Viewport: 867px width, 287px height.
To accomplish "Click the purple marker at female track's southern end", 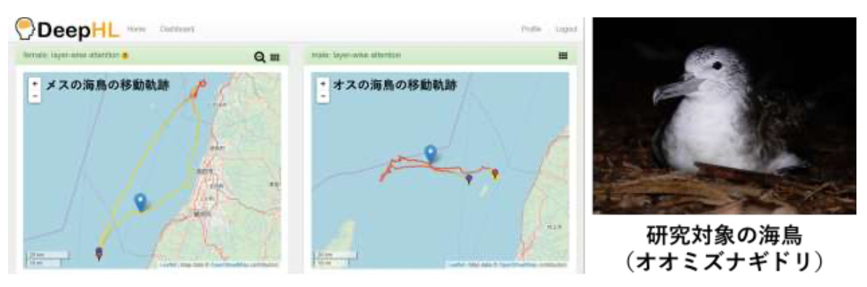I will point(99,253).
